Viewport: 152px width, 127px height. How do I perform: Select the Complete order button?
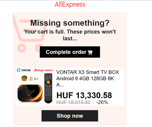point(70,52)
